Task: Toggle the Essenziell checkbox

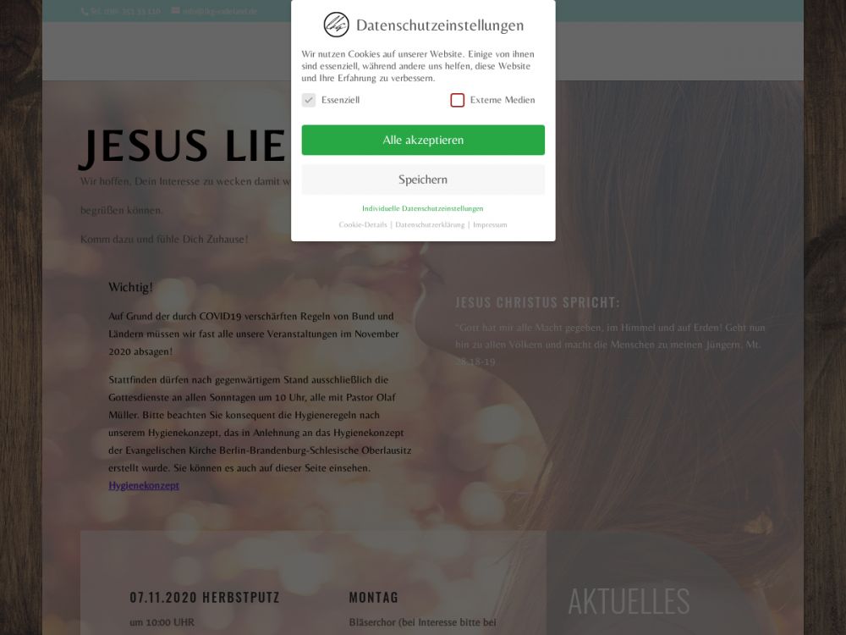Action: (x=309, y=100)
